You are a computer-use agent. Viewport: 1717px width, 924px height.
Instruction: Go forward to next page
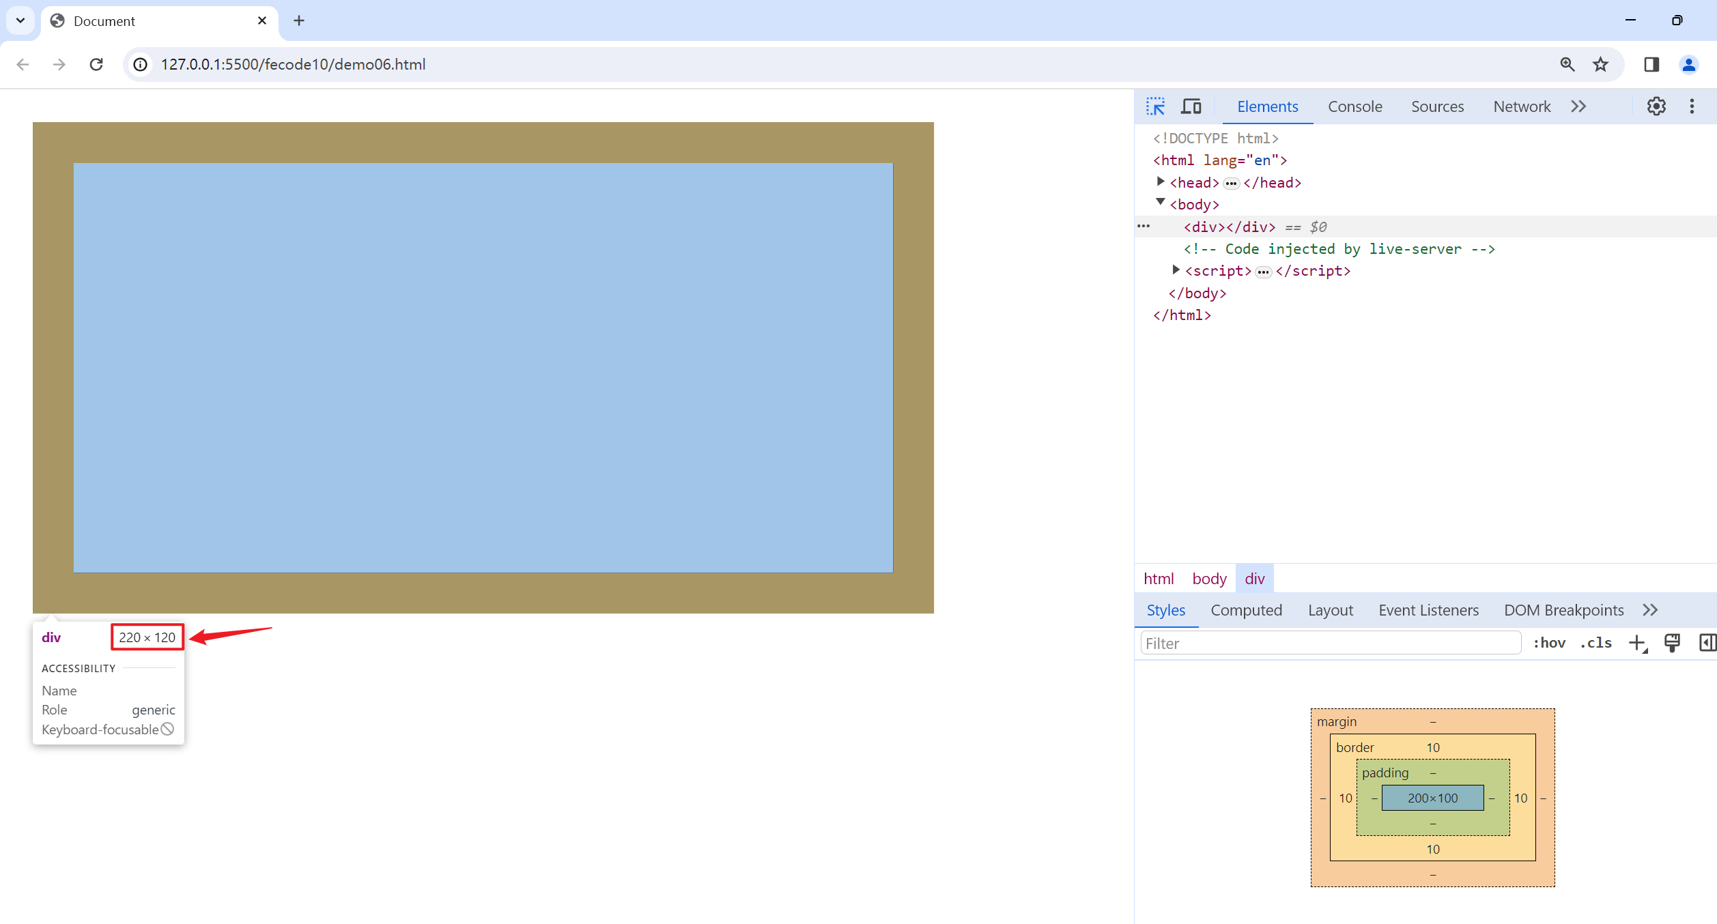tap(59, 64)
